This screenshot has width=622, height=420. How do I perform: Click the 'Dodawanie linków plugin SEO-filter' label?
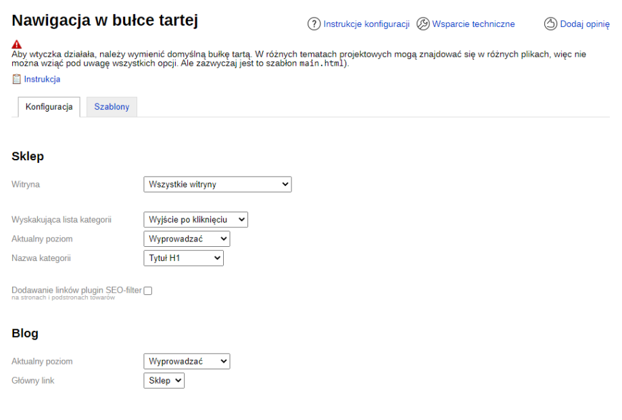click(76, 290)
